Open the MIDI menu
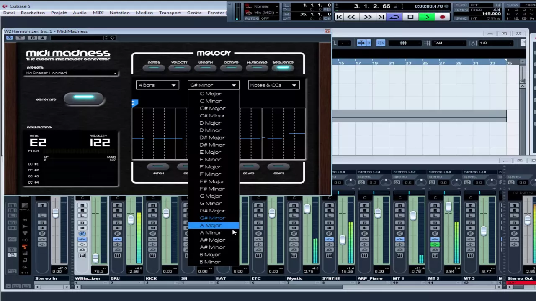This screenshot has height=301, width=536. [x=98, y=13]
